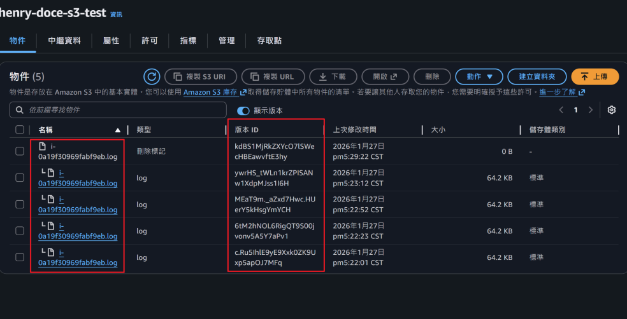
Task: Sort by 名稱 column ascending arrow
Action: pos(117,130)
